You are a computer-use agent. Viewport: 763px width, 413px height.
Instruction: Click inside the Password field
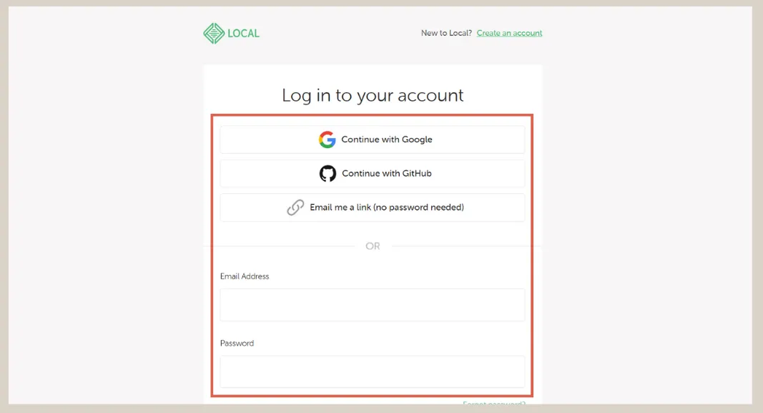coord(372,371)
